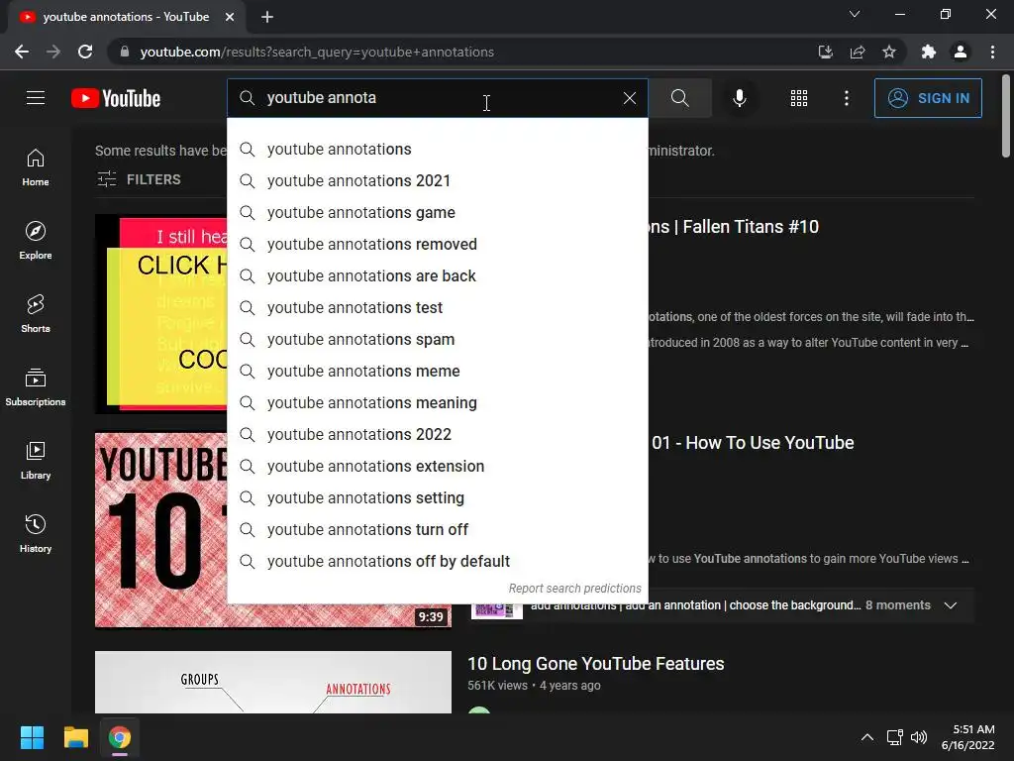Click the address bar URL
Screen dimensions: 1014x761
(317, 52)
